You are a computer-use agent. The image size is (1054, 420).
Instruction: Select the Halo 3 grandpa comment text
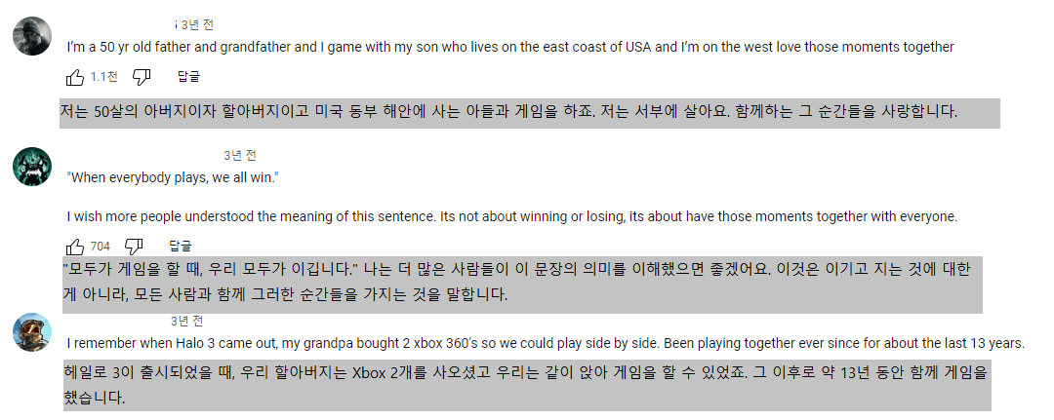[546, 344]
